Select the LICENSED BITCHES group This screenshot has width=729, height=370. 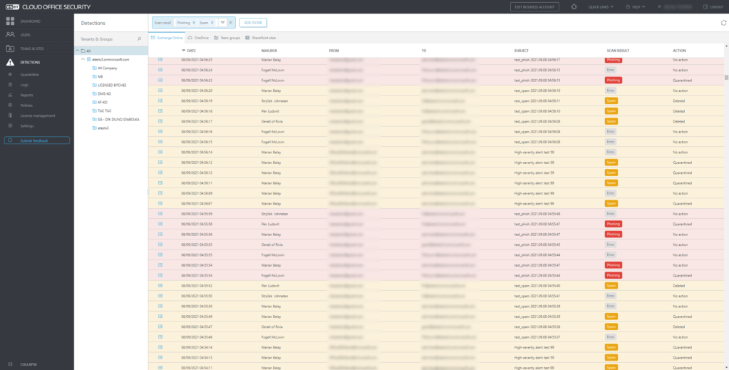[x=113, y=85]
